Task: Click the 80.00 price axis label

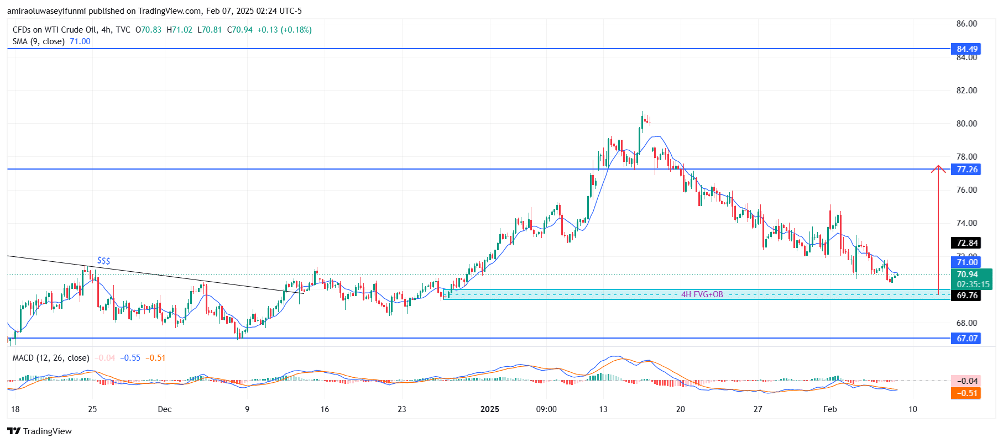Action: point(967,124)
